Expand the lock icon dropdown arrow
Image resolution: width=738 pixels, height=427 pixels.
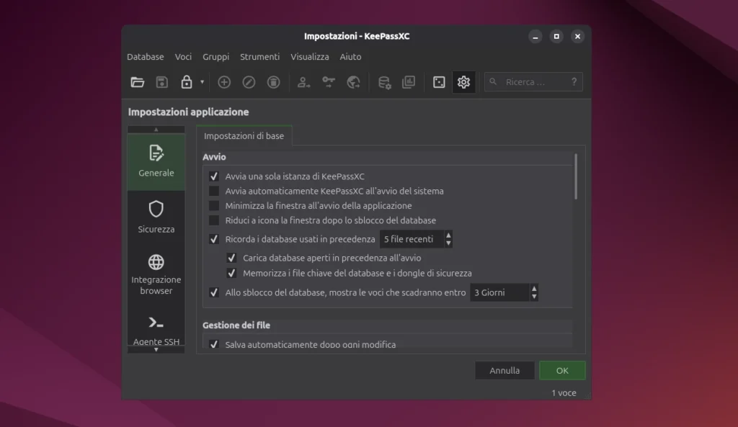[x=202, y=82]
